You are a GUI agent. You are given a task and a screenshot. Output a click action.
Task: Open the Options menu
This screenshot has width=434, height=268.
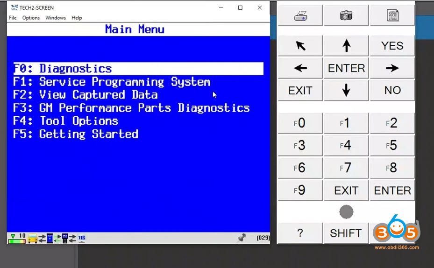[31, 18]
